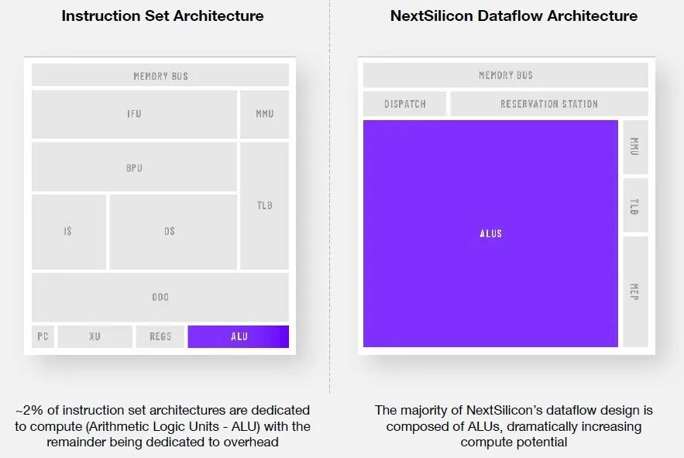Image resolution: width=684 pixels, height=458 pixels.
Task: Click the DISPATCH block
Action: [404, 104]
